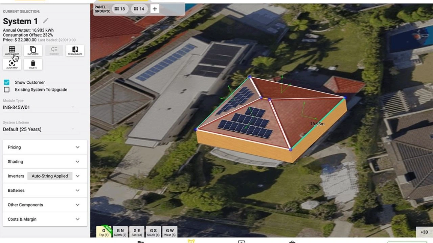This screenshot has width=433, height=243.
Task: Select the panel group with 14 panels
Action: pos(139,9)
